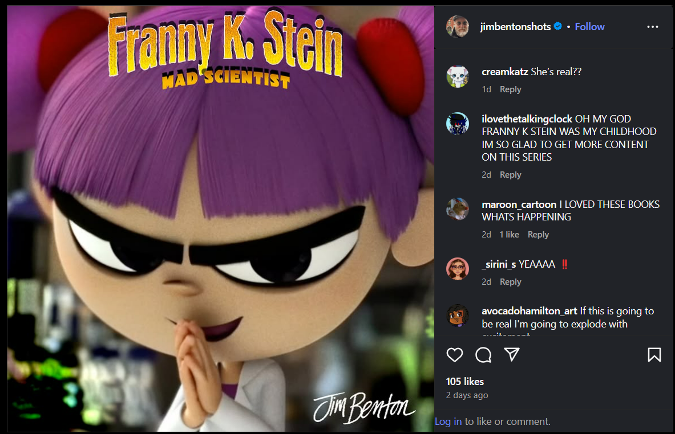Reply to maroon_cartoon's comment
Image resolution: width=675 pixels, height=434 pixels.
pos(538,235)
